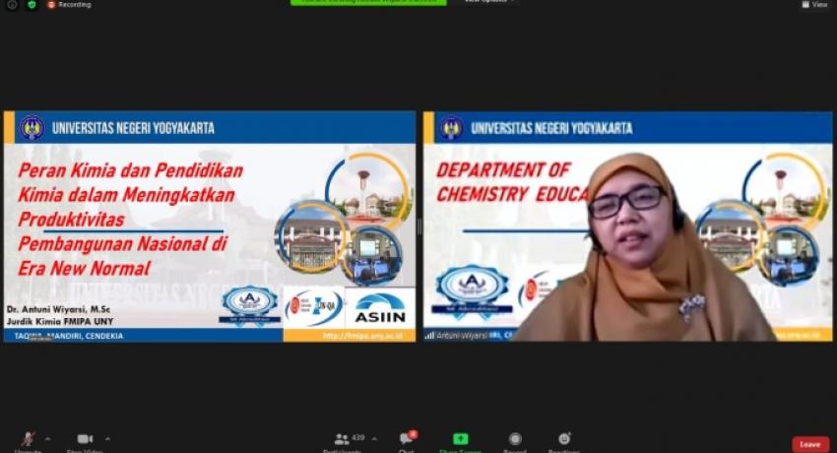The image size is (837, 453).
Task: Click 'DEPARTMENT OF' heading in right tile
Action: (x=503, y=169)
